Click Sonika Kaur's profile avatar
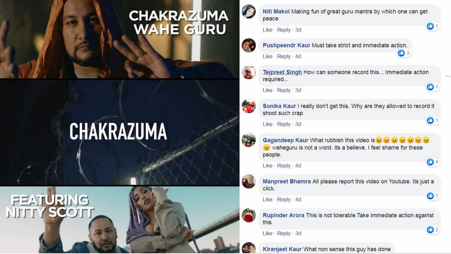The height and width of the screenshot is (254, 451). (249, 106)
